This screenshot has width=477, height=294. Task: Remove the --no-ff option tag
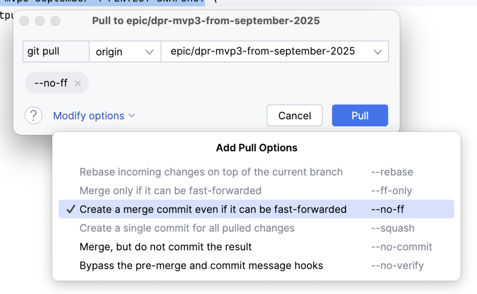click(x=78, y=83)
